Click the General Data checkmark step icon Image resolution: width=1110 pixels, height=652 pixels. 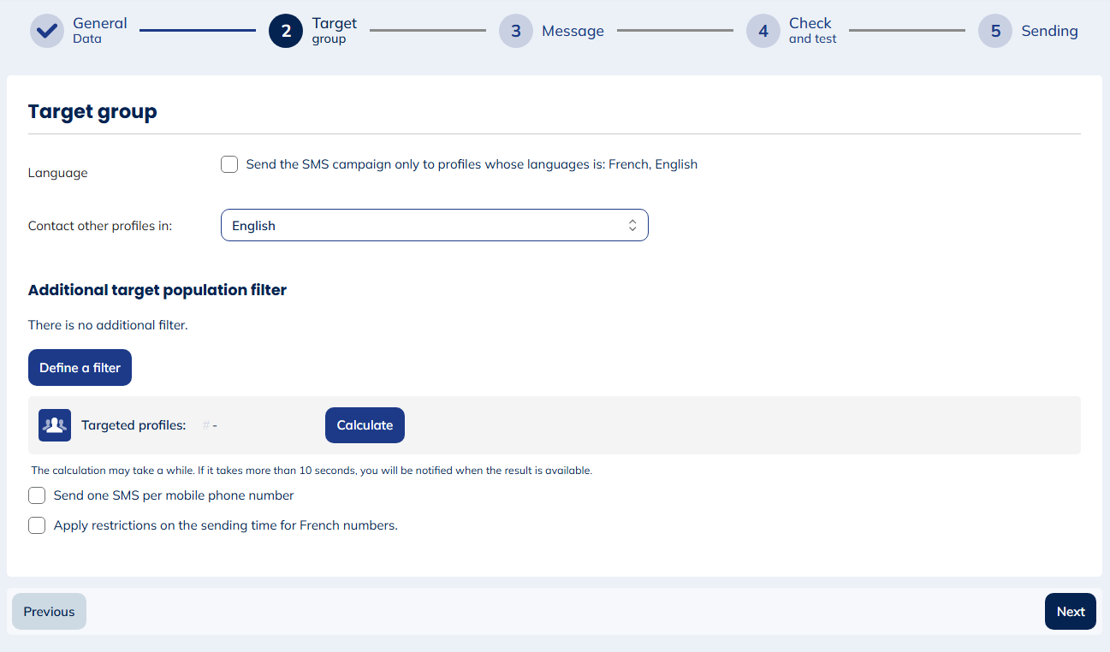pyautogui.click(x=47, y=31)
